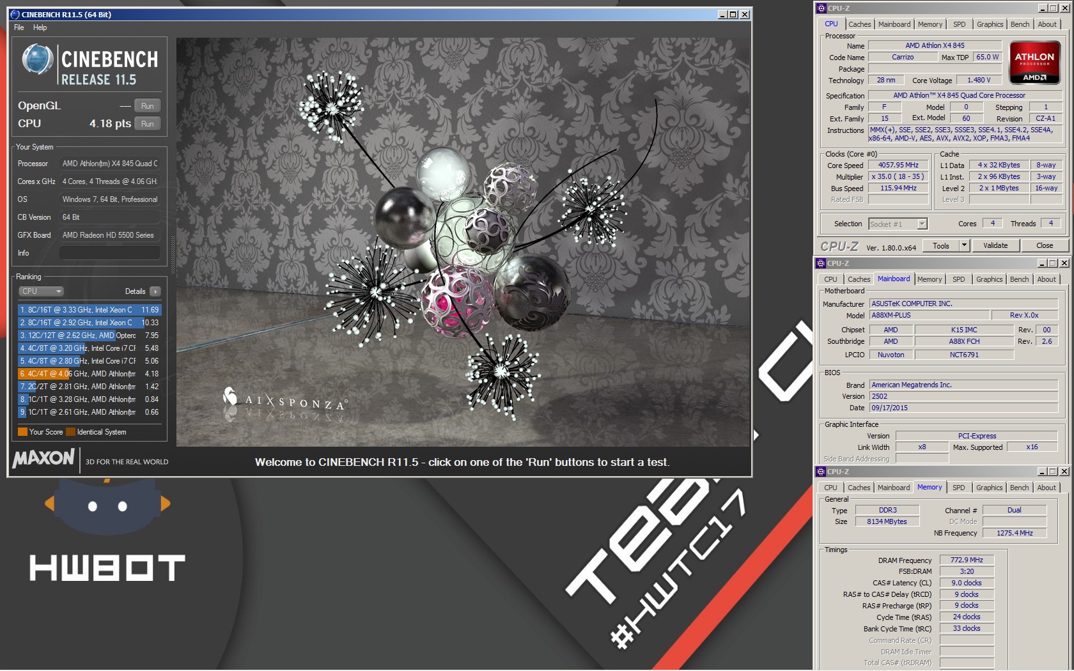This screenshot has height=671, width=1074.
Task: Select Bench tab in Memory CPU-Z window
Action: click(1019, 488)
